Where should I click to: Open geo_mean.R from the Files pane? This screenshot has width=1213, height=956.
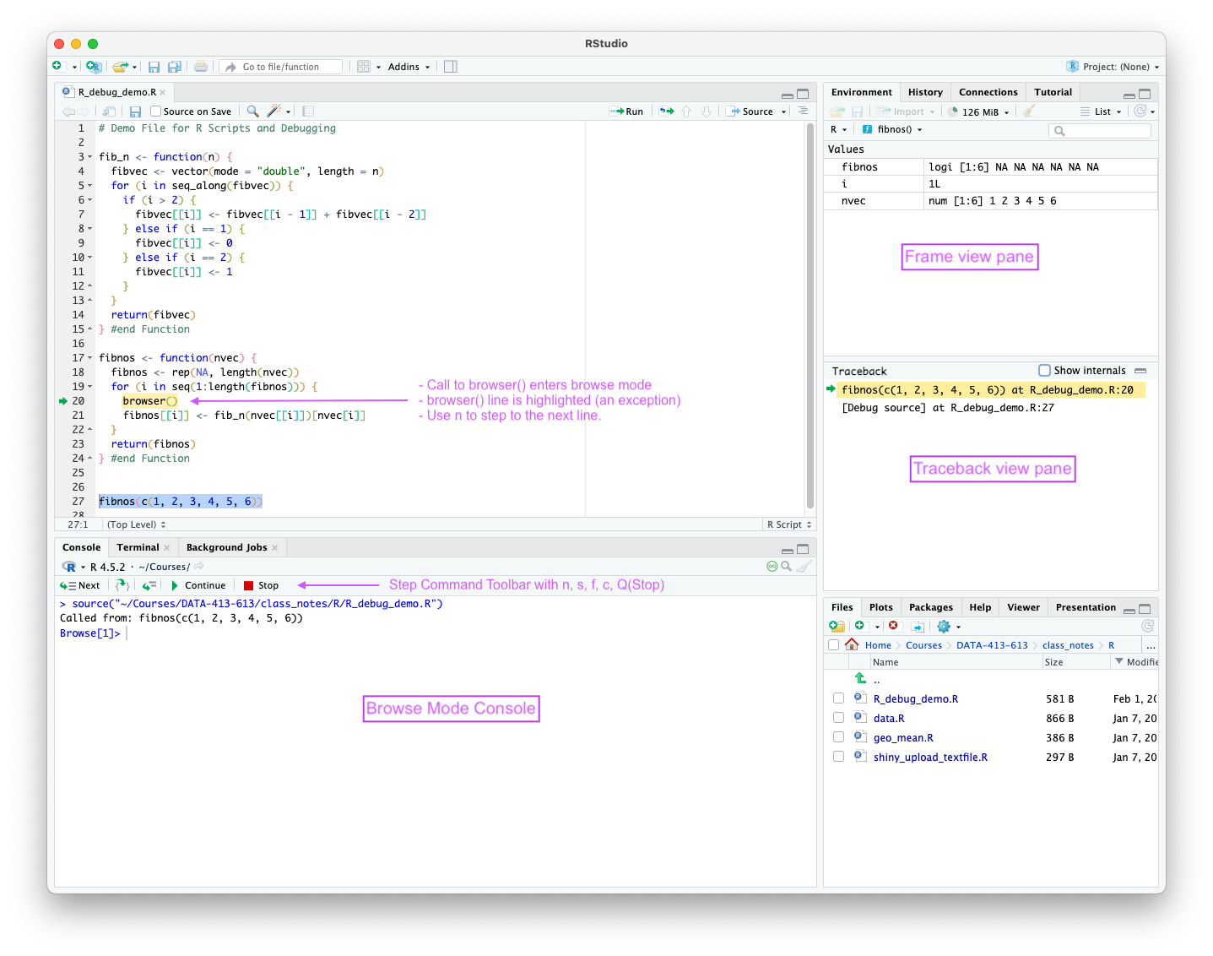click(903, 736)
